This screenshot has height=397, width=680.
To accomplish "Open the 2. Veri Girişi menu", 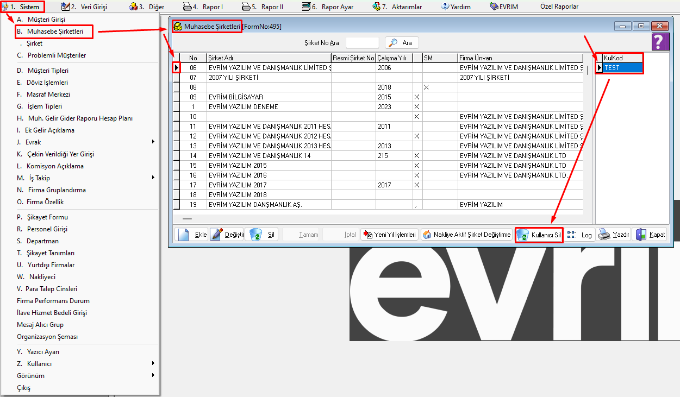I will 84,7.
